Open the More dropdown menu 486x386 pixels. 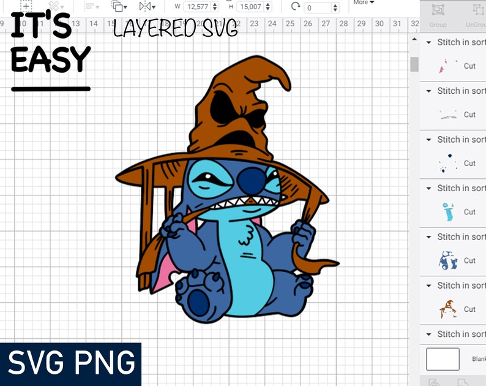(x=364, y=2)
